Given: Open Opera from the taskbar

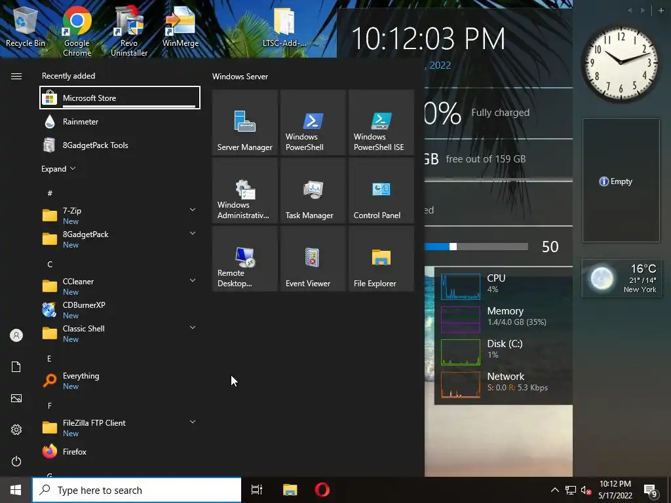Looking at the screenshot, I should 322,490.
